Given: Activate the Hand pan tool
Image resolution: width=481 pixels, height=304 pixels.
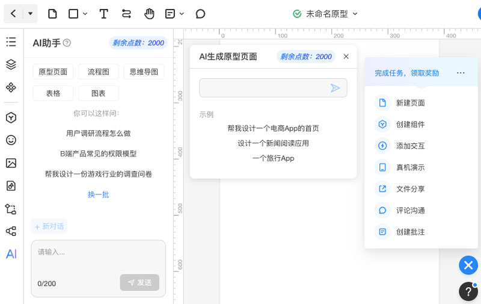Looking at the screenshot, I should point(149,13).
